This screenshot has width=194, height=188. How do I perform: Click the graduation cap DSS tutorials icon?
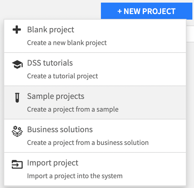pos(17,64)
